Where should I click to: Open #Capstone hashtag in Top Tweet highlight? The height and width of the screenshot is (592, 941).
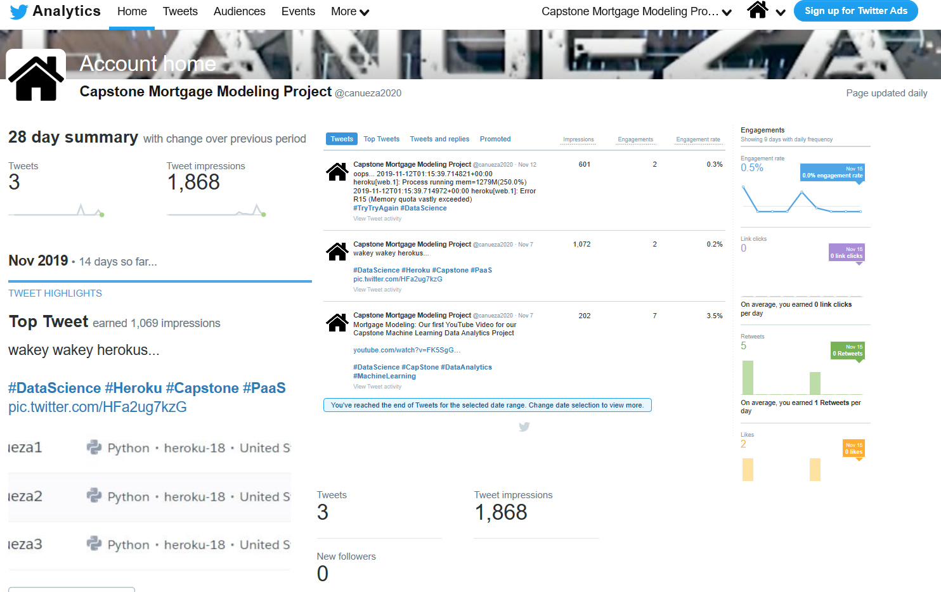(202, 388)
